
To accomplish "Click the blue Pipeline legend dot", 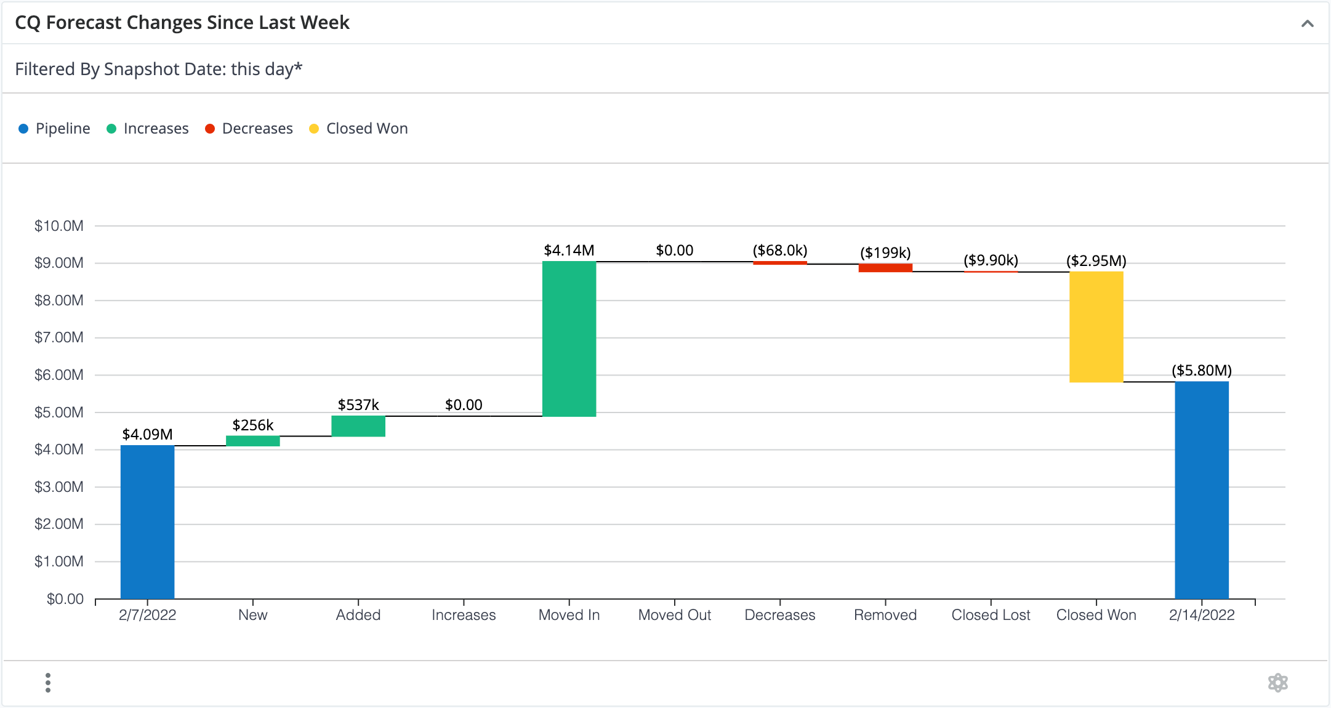I will (x=23, y=129).
